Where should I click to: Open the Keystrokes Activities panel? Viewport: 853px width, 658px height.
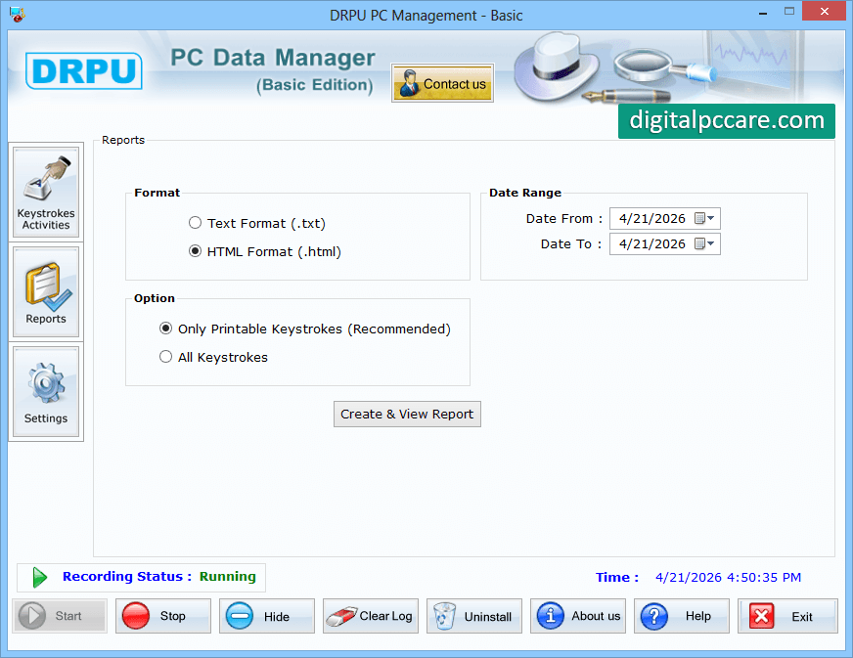pos(46,192)
